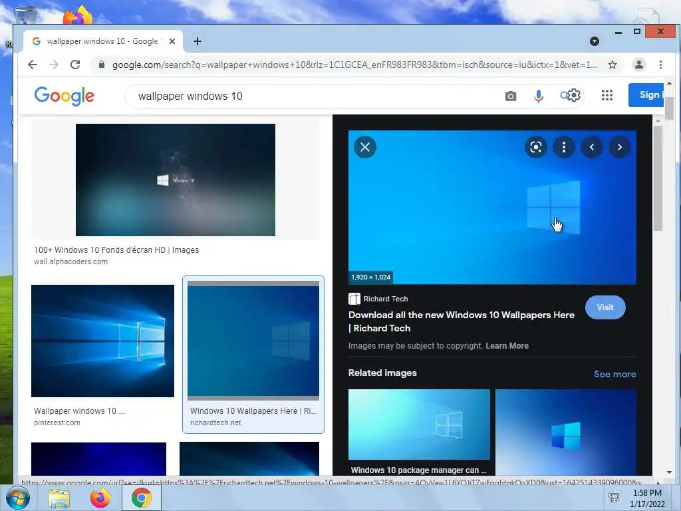681x511 pixels.
Task: Open the Chrome profile avatar icon
Action: tap(639, 65)
